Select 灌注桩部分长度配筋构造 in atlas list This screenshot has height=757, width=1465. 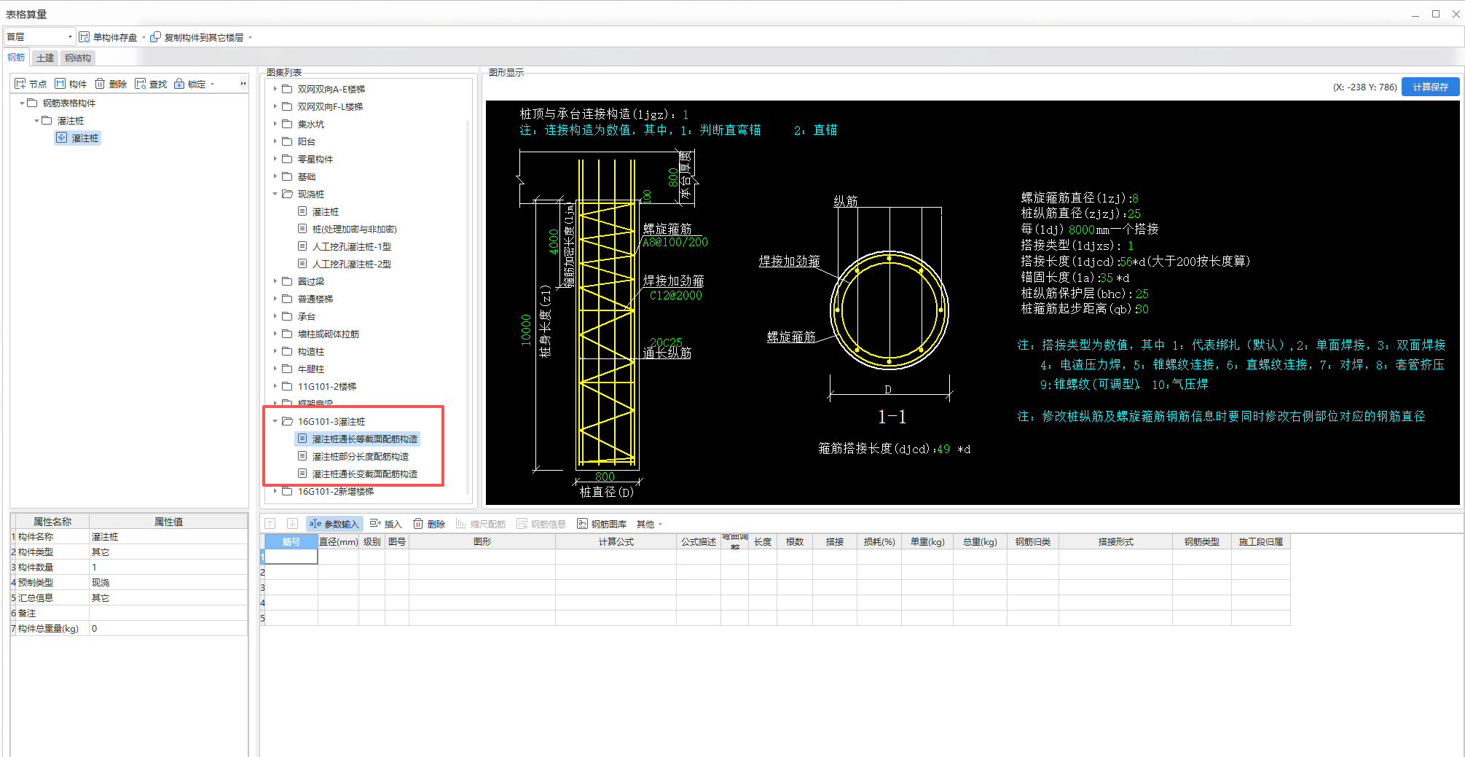pyautogui.click(x=360, y=456)
